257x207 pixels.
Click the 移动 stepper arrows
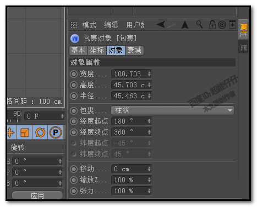[149, 169]
